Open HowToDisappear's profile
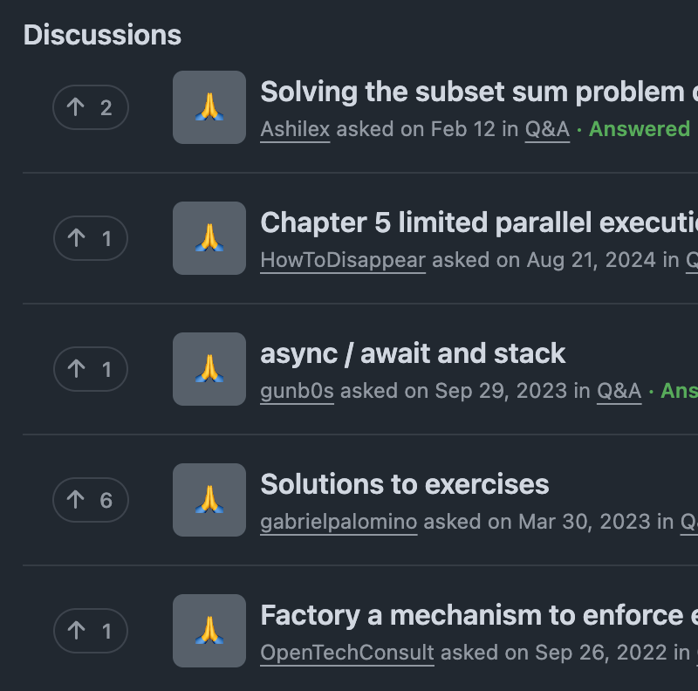The width and height of the screenshot is (698, 691). click(x=342, y=260)
